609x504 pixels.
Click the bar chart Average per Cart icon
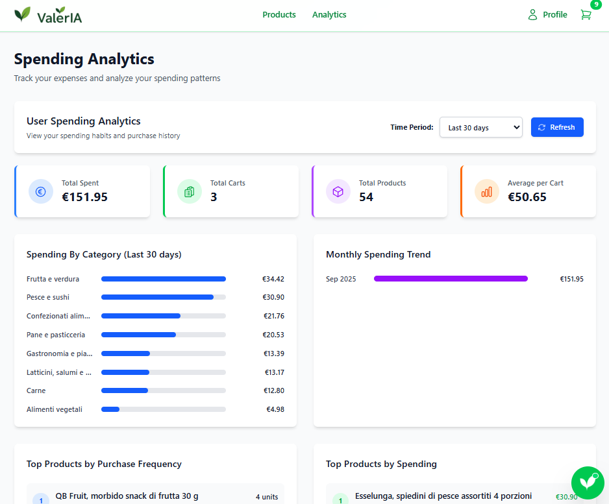(x=487, y=191)
